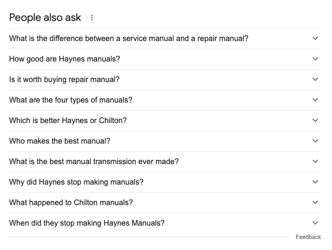Screen dimensions: 332x250
Task: Open "What happened to Chilton manuals?" question
Action: coord(71,203)
